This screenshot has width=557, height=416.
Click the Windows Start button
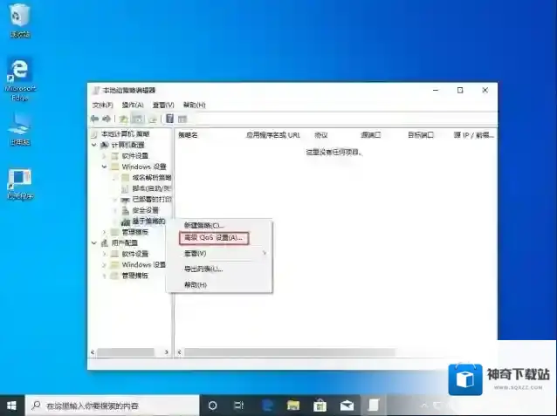coord(12,406)
